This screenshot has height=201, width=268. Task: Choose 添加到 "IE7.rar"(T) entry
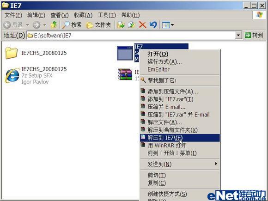point(180,99)
